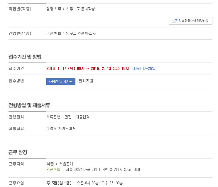Click the arrow between 서울 and 서울전체
218x187 pixels.
pos(57,164)
